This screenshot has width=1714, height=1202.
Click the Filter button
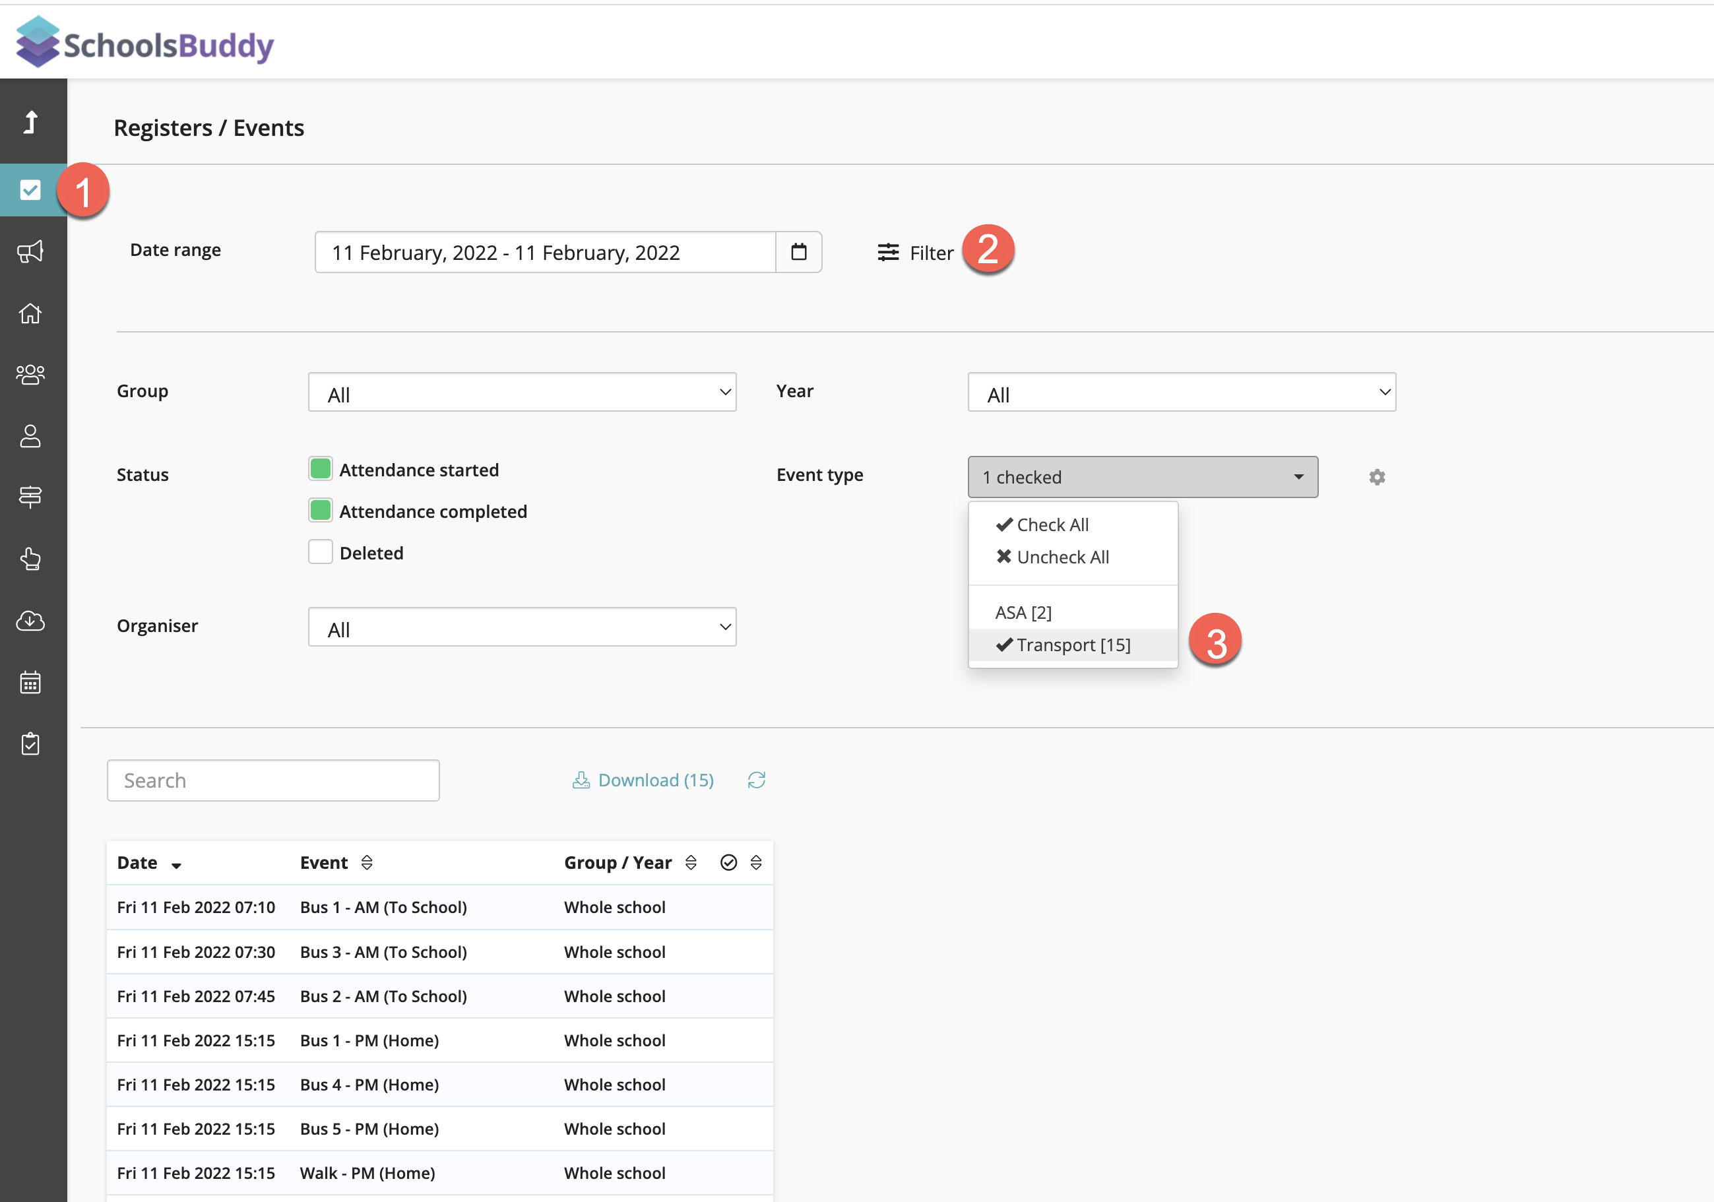[916, 253]
